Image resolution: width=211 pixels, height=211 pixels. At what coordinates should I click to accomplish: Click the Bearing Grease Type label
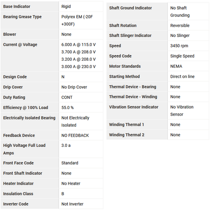pos(23,17)
